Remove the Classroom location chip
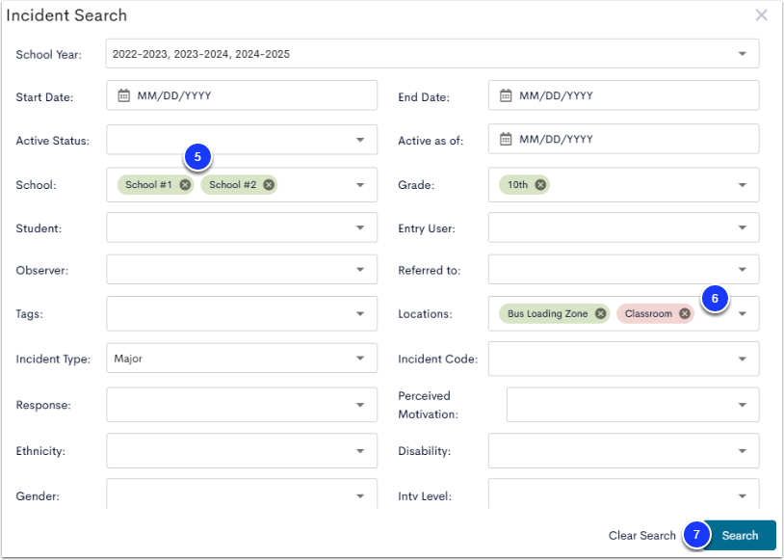 [685, 314]
